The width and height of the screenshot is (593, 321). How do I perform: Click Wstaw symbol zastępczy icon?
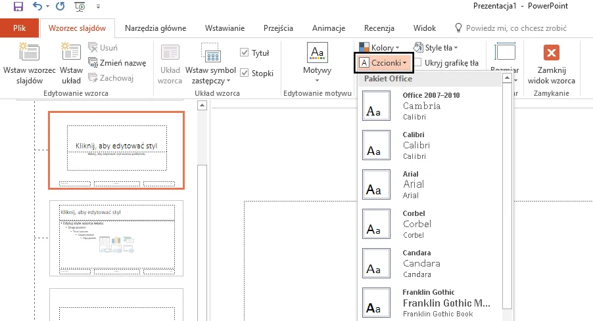pyautogui.click(x=212, y=56)
